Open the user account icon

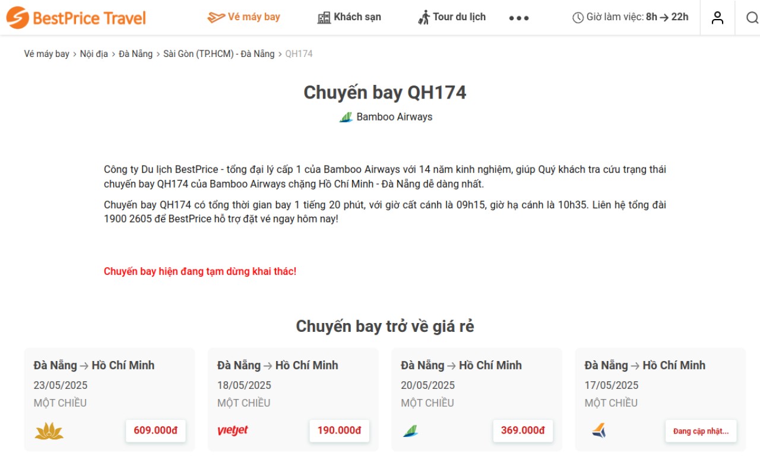[718, 18]
